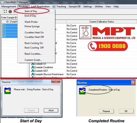Click the red gear toolbar icon

click(10, 12)
